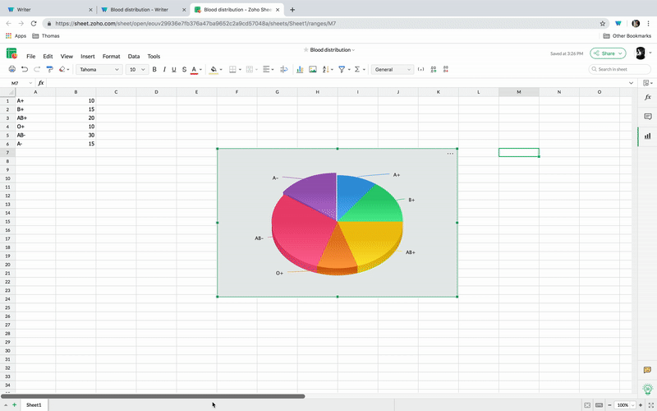The width and height of the screenshot is (657, 411).
Task: Open the Tahoma font dropdown
Action: click(99, 70)
